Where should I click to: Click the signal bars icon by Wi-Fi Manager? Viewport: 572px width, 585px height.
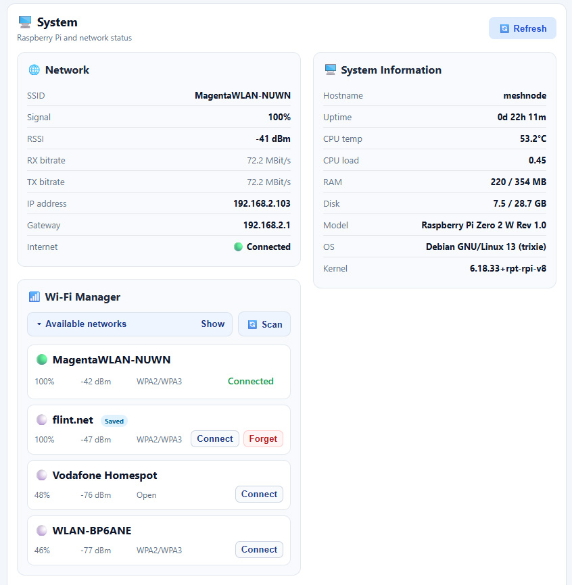click(x=34, y=297)
